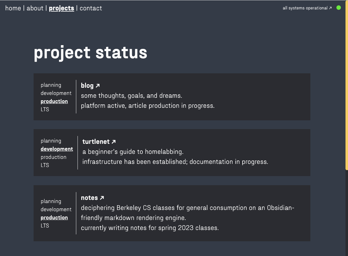The width and height of the screenshot is (348, 256).
Task: Click the project status heading
Action: click(90, 53)
